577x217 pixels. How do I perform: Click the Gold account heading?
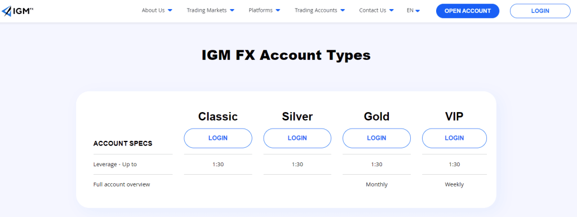point(376,117)
